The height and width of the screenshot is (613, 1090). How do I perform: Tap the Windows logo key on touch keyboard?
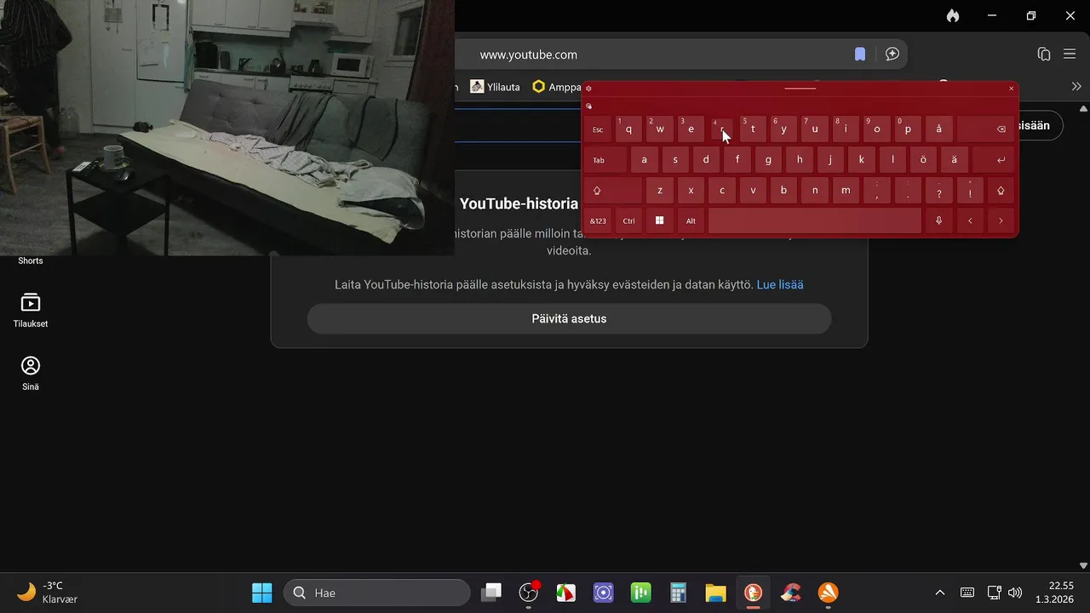[660, 221]
